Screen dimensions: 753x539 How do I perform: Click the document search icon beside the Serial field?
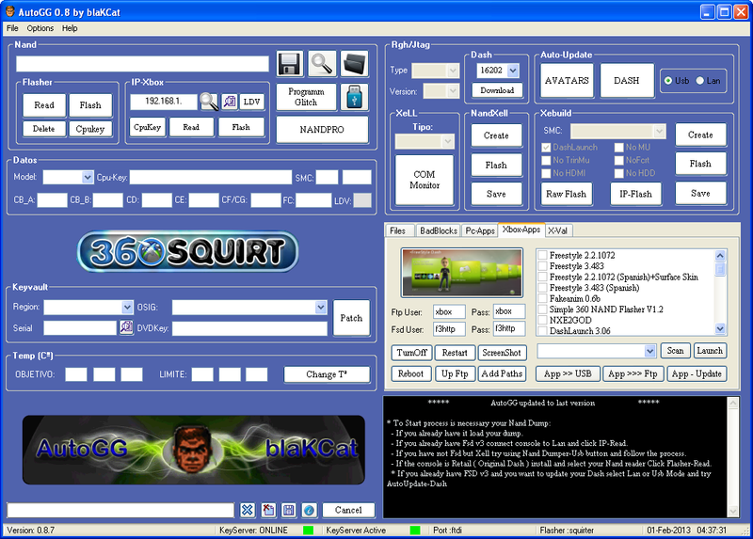coord(126,327)
